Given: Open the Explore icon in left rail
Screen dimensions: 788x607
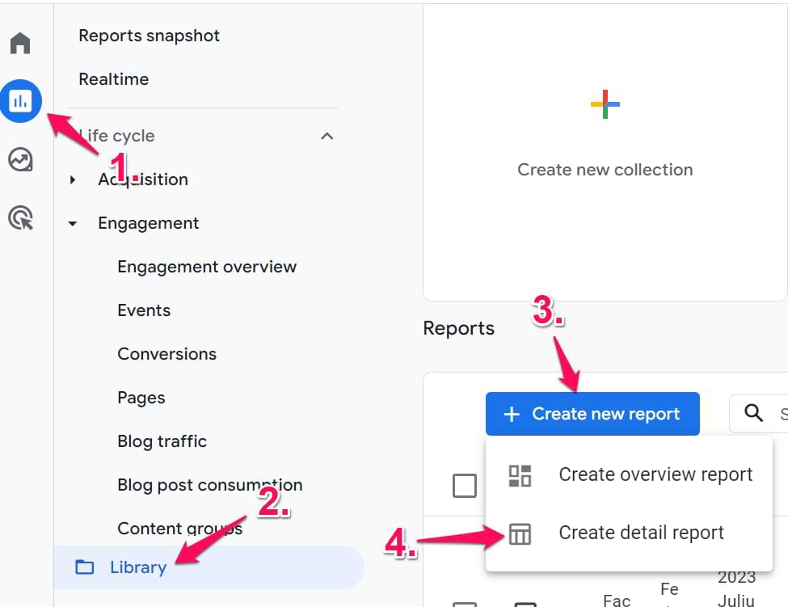Looking at the screenshot, I should pyautogui.click(x=20, y=159).
